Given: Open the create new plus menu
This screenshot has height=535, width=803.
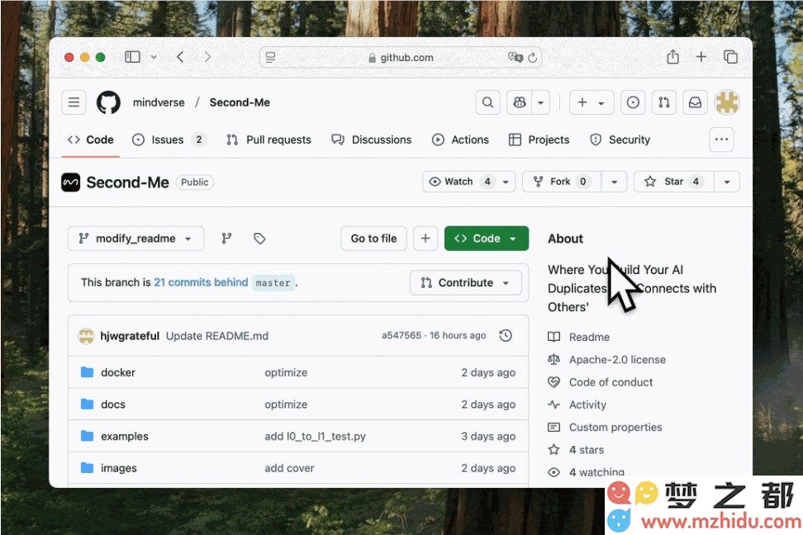Looking at the screenshot, I should (591, 102).
